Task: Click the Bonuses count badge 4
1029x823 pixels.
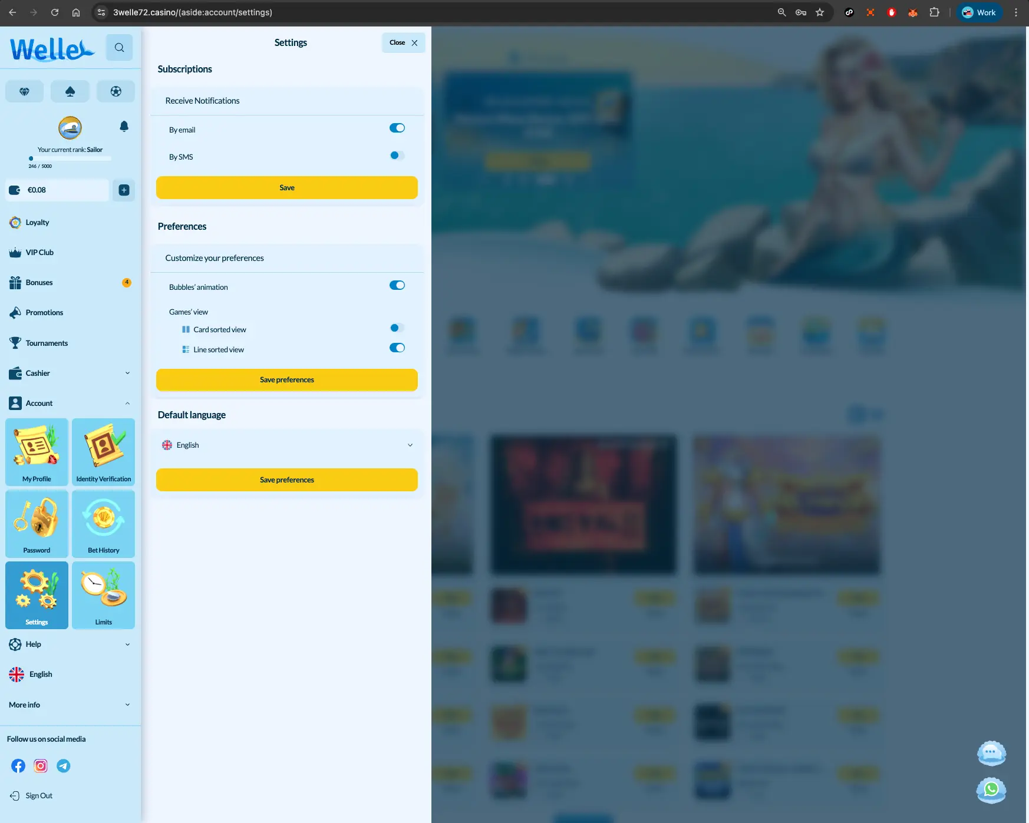Action: click(127, 283)
